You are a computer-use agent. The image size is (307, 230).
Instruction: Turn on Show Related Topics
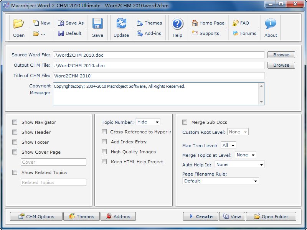(x=15, y=172)
